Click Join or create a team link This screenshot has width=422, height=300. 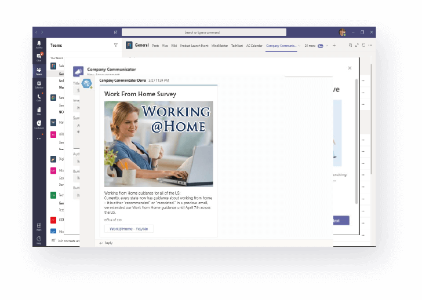point(68,241)
